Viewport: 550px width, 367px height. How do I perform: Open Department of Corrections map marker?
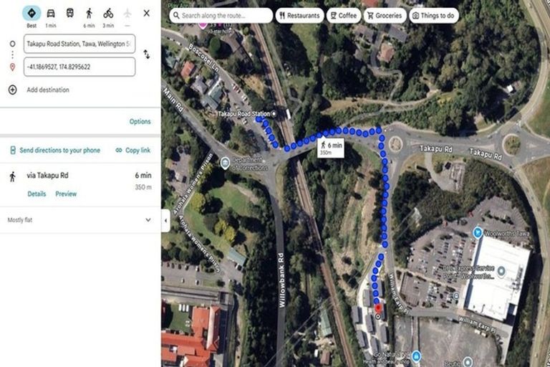coord(225,163)
